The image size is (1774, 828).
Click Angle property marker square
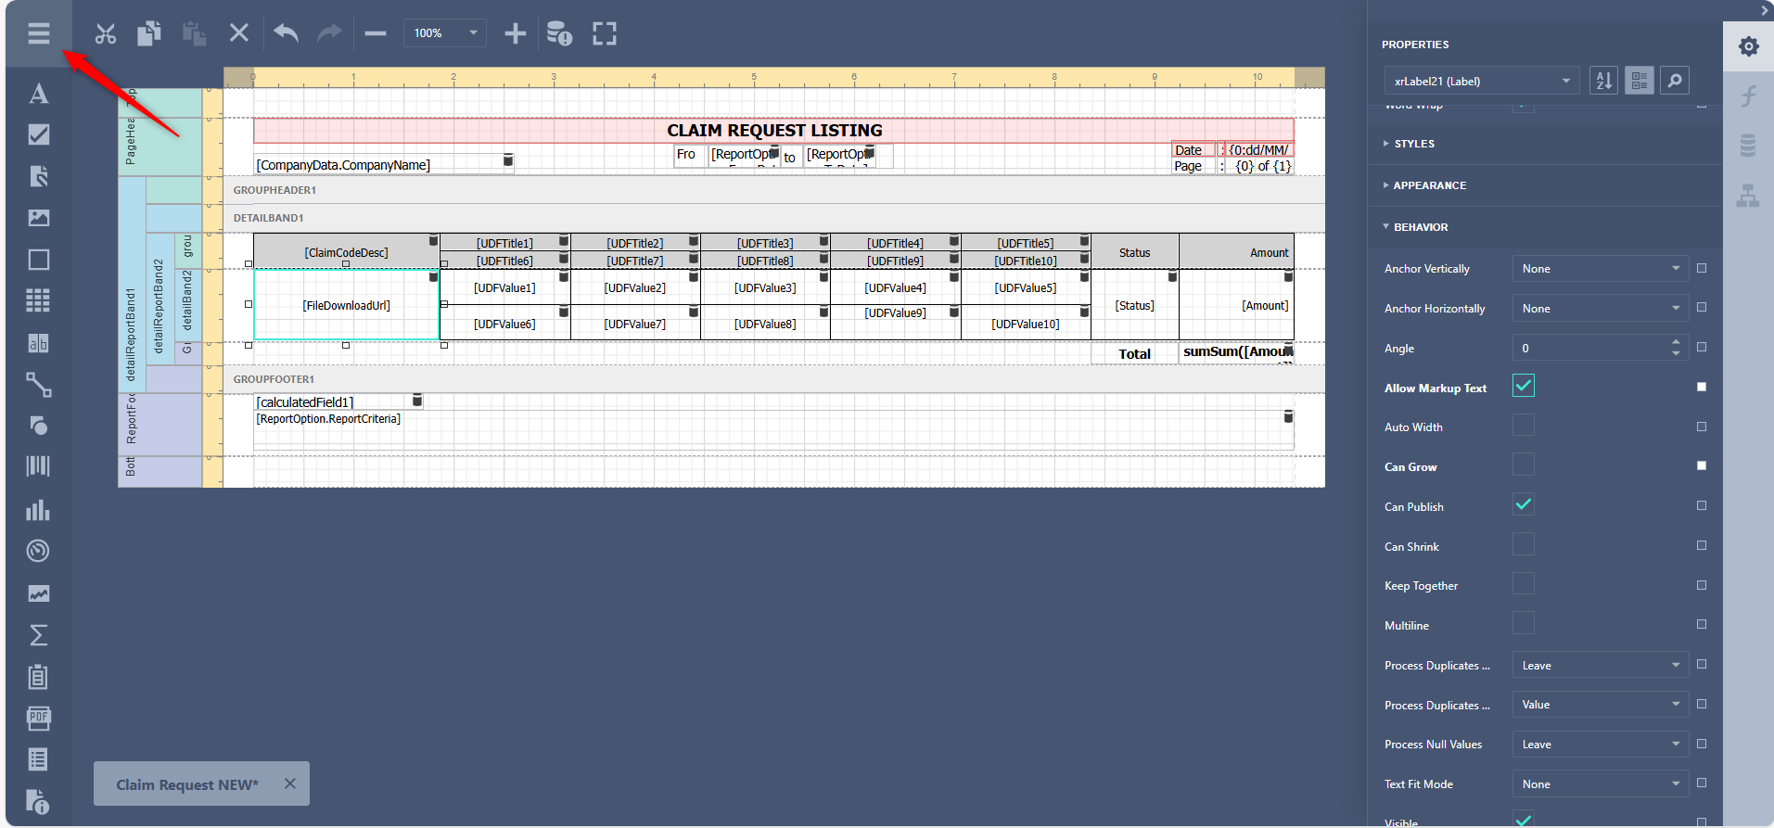pos(1702,347)
